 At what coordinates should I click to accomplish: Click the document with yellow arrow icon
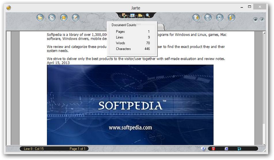click(x=196, y=18)
